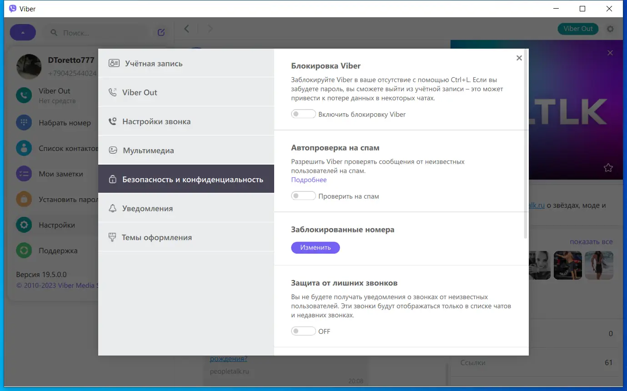The height and width of the screenshot is (391, 627).
Task: Open Поддержка from the sidebar
Action: (x=24, y=250)
